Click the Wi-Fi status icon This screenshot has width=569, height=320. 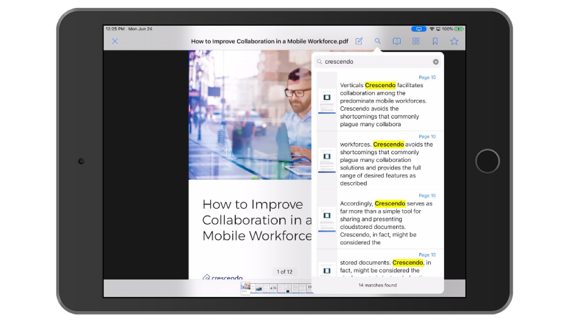tap(432, 29)
